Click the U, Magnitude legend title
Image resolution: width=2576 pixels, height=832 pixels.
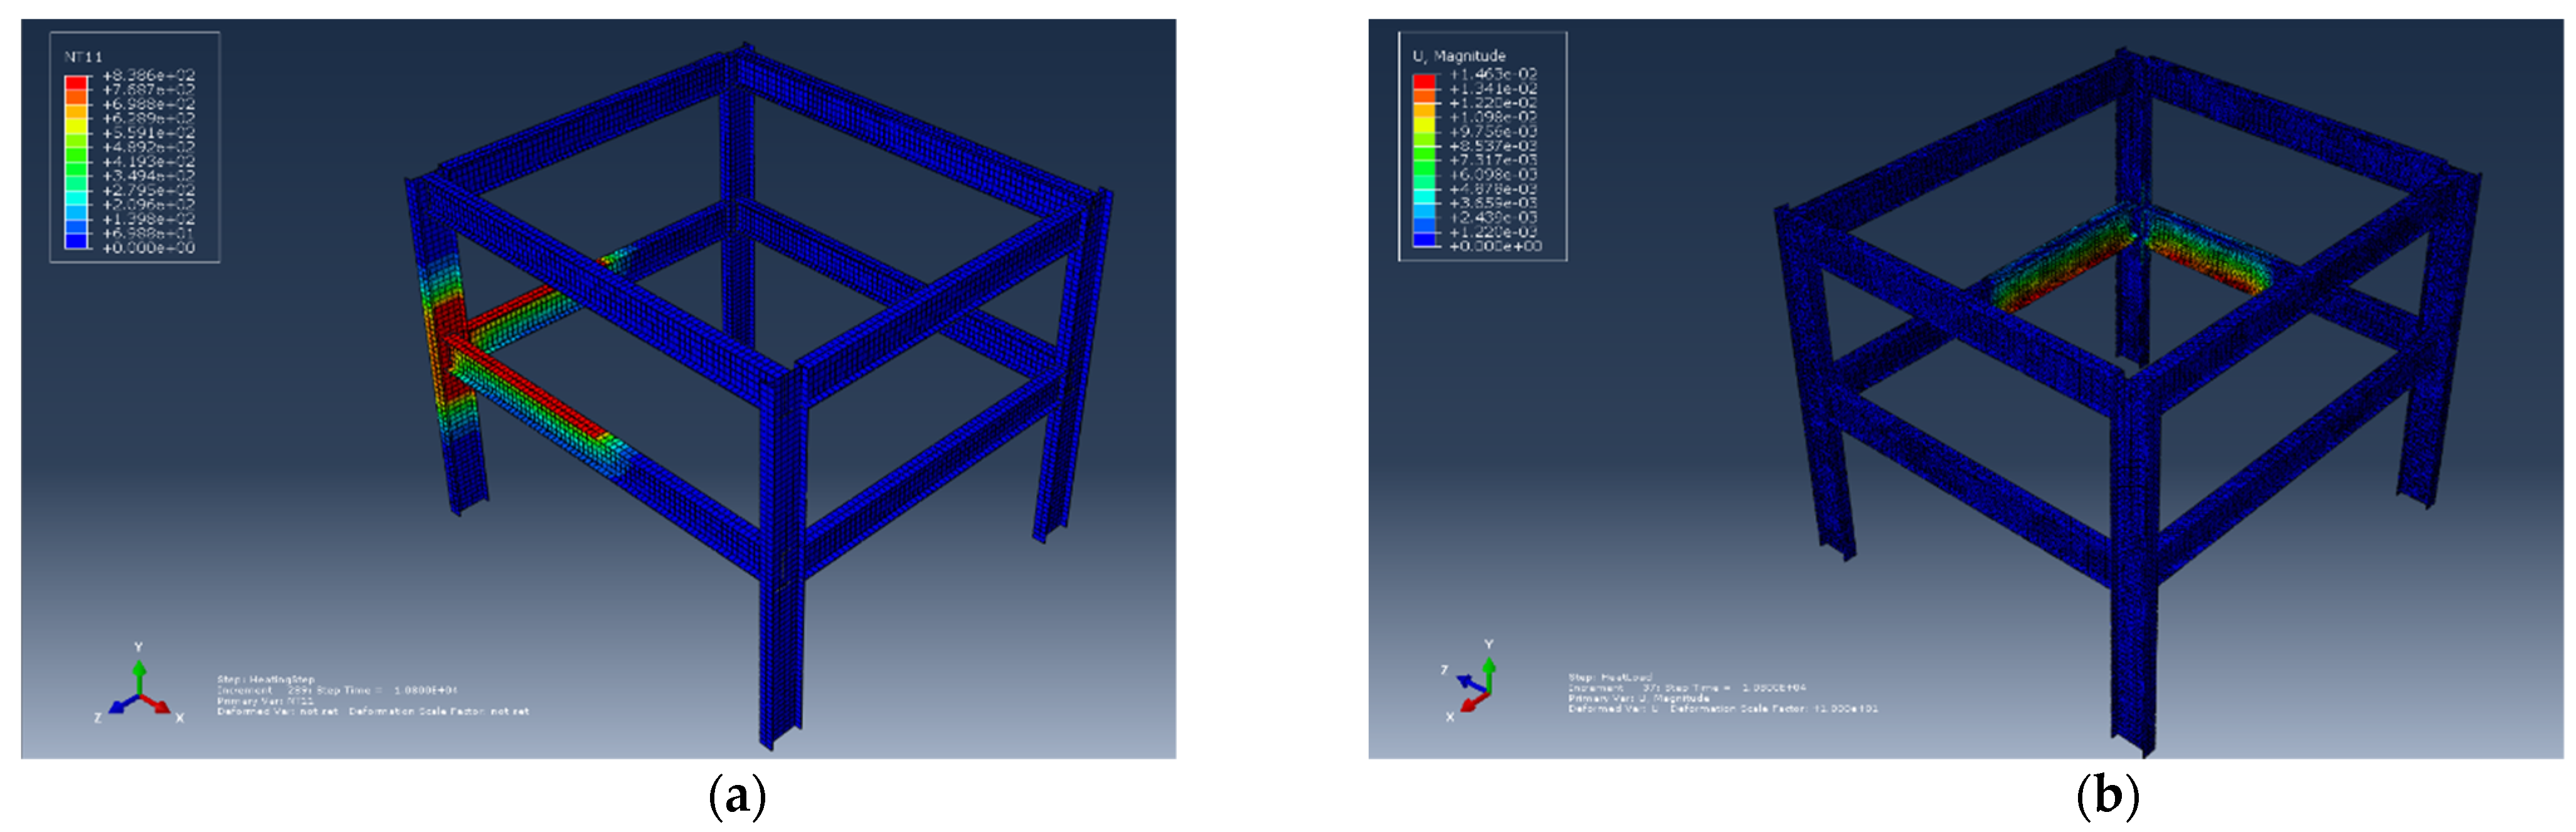click(1458, 56)
